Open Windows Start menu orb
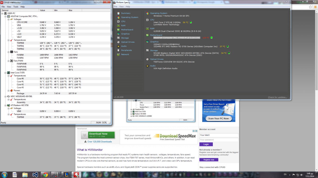This screenshot has width=318, height=178. point(5,174)
